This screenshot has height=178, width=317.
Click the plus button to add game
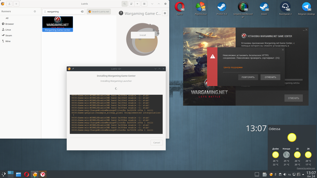pos(16,4)
